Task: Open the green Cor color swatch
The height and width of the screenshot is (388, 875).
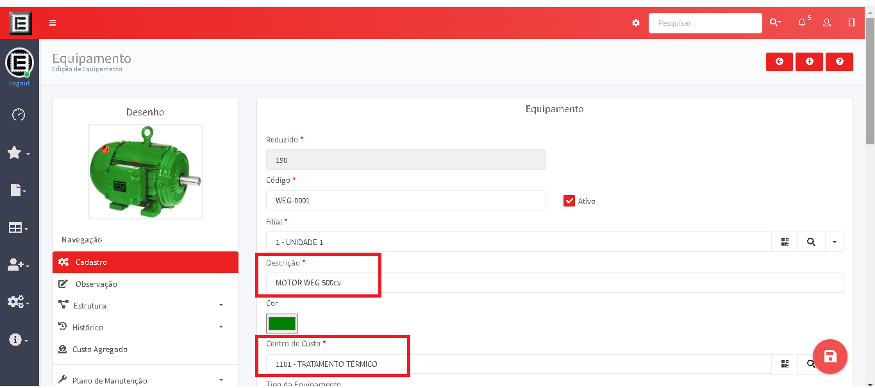Action: pyautogui.click(x=282, y=323)
